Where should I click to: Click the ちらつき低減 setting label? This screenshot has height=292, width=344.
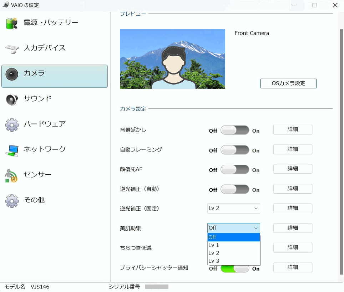[x=136, y=248]
